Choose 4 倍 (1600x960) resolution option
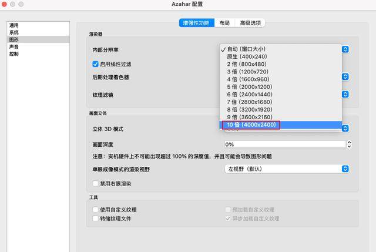Image resolution: width=376 pixels, height=252 pixels. point(281,79)
